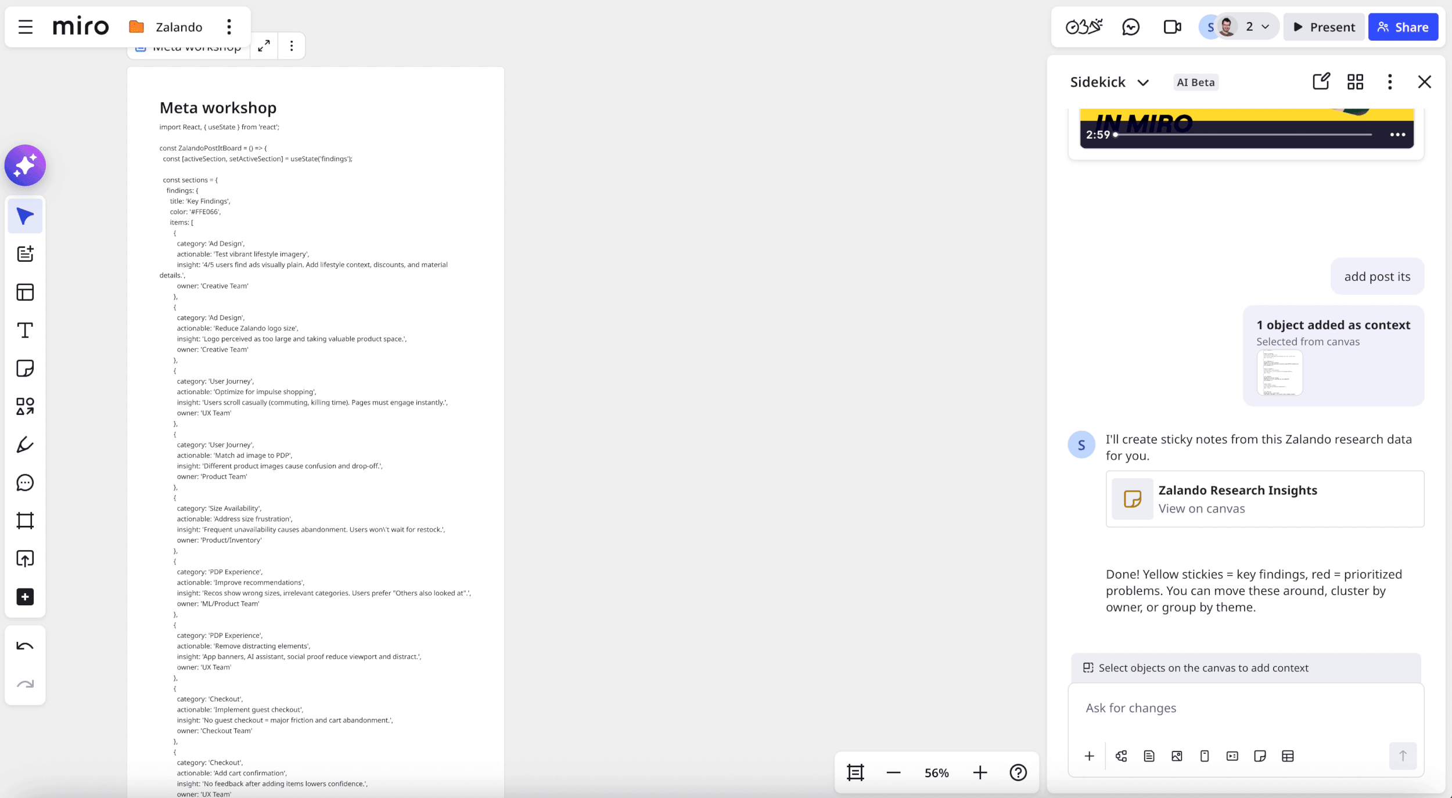This screenshot has width=1452, height=798.
Task: Click the video progress bar
Action: 1243,135
